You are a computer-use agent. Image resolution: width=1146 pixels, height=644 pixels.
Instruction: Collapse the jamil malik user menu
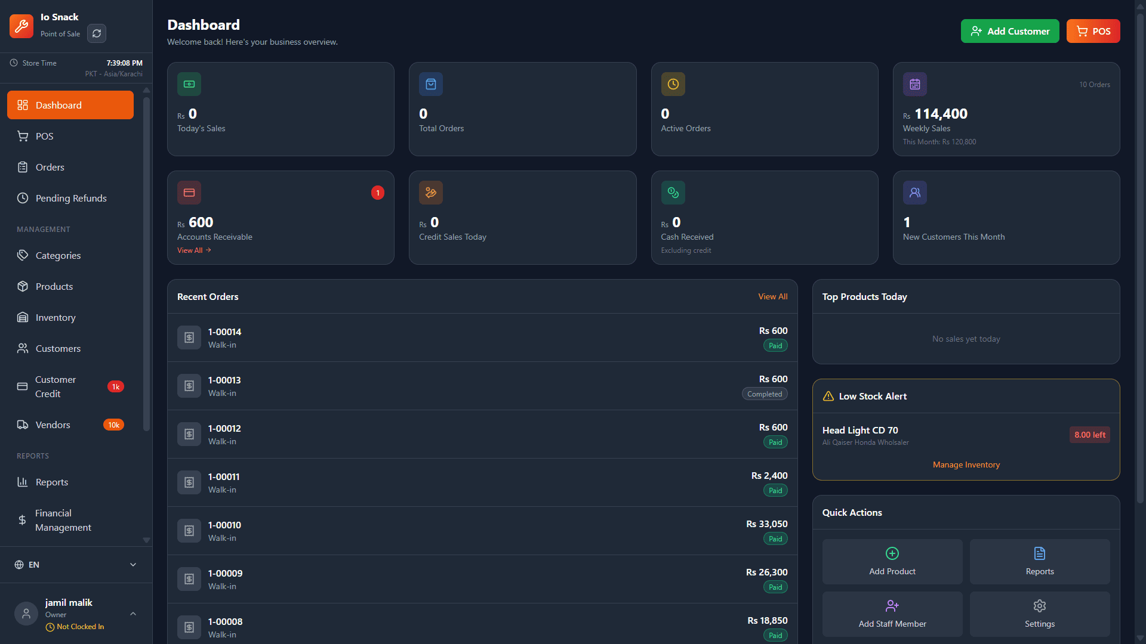133,614
